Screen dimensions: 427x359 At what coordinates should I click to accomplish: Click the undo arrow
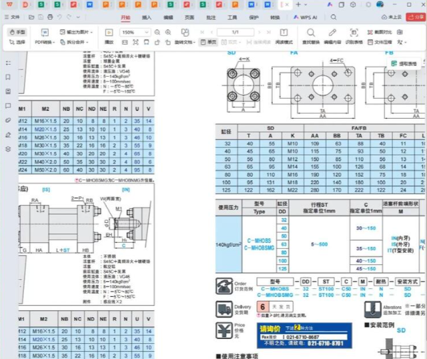pos(59,17)
